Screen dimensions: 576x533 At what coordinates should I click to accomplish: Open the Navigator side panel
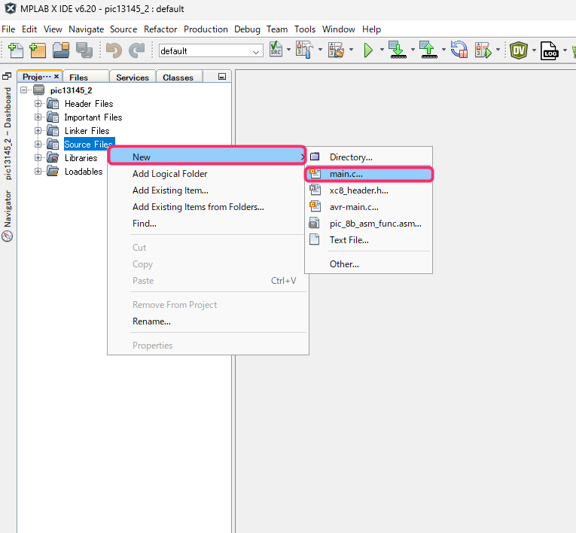tap(8, 215)
